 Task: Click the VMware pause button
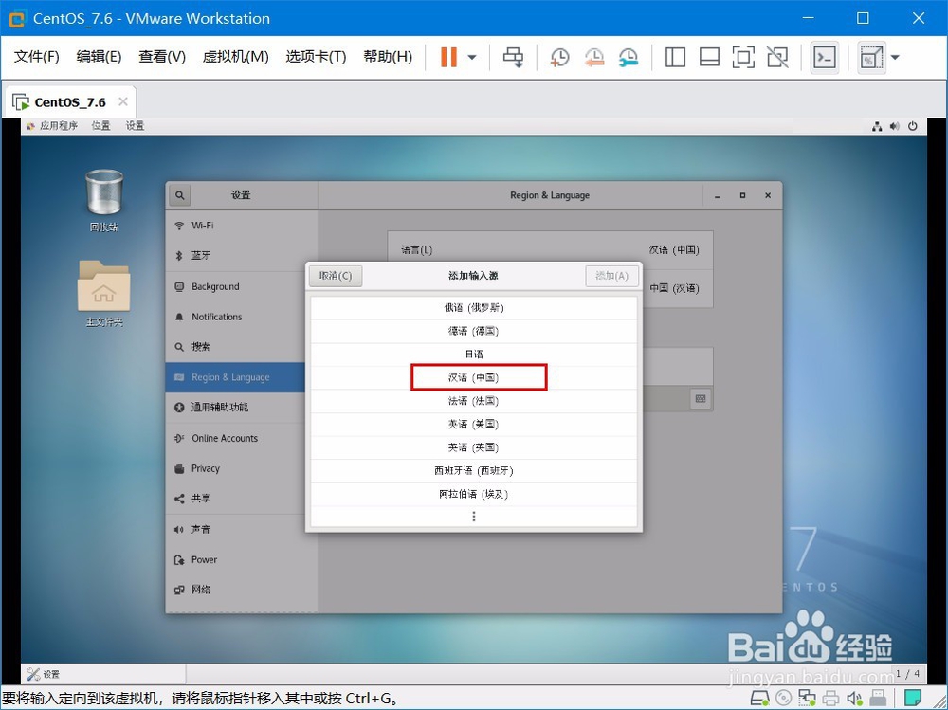448,57
